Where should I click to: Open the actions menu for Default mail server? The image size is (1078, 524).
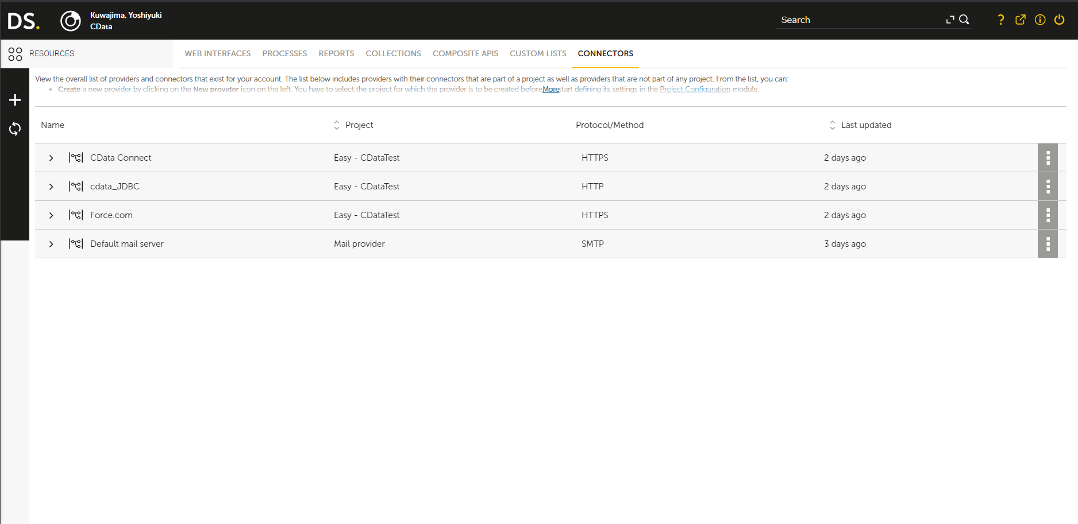[1048, 244]
